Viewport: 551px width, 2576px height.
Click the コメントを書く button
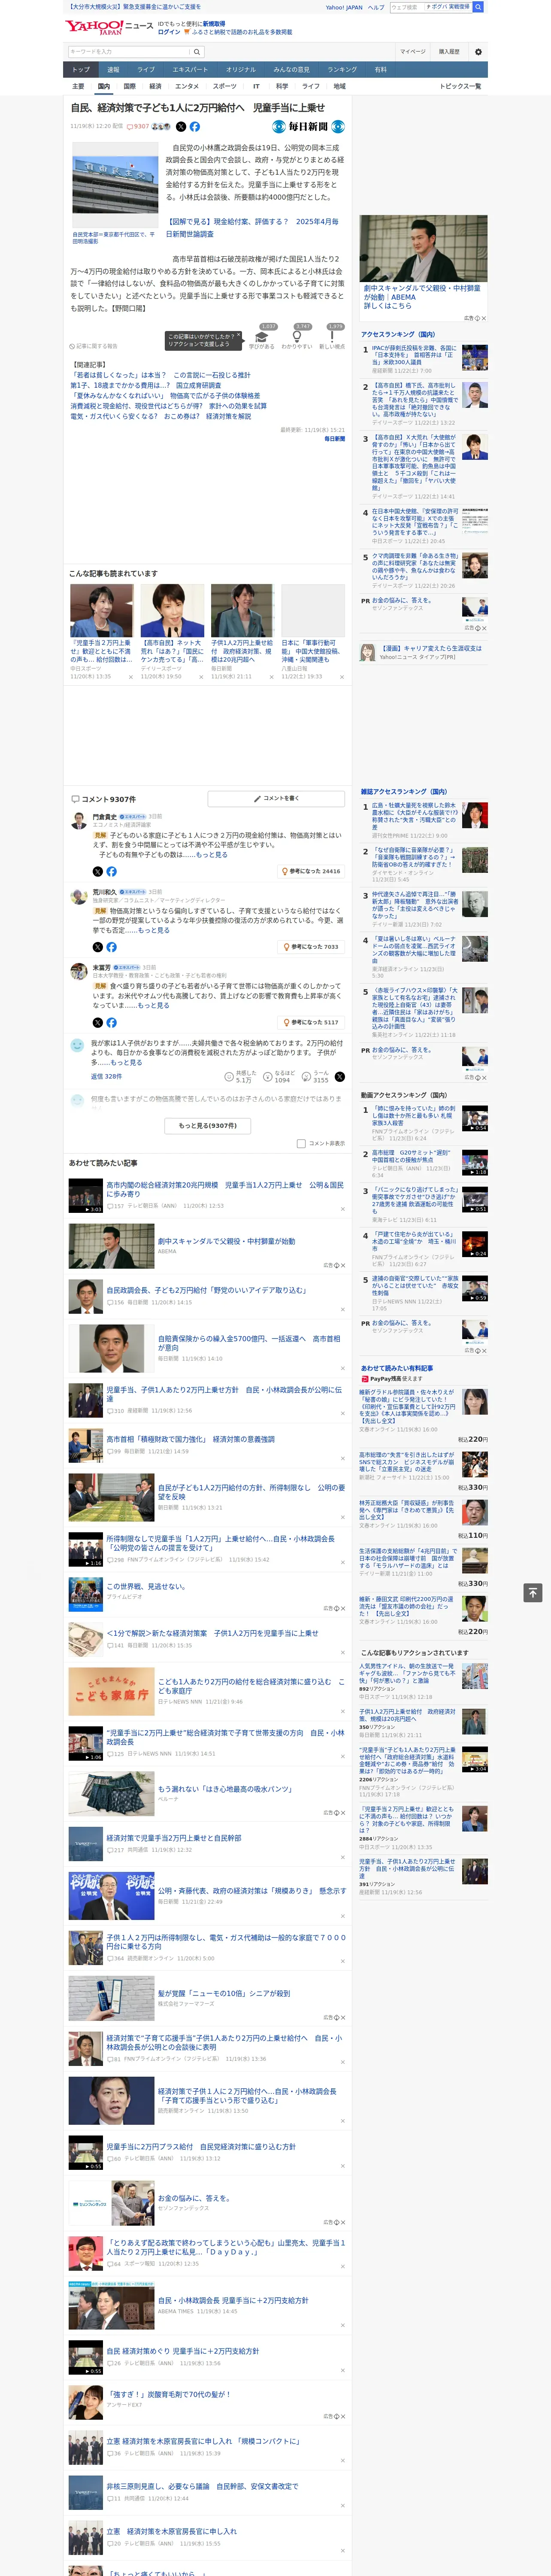click(276, 798)
